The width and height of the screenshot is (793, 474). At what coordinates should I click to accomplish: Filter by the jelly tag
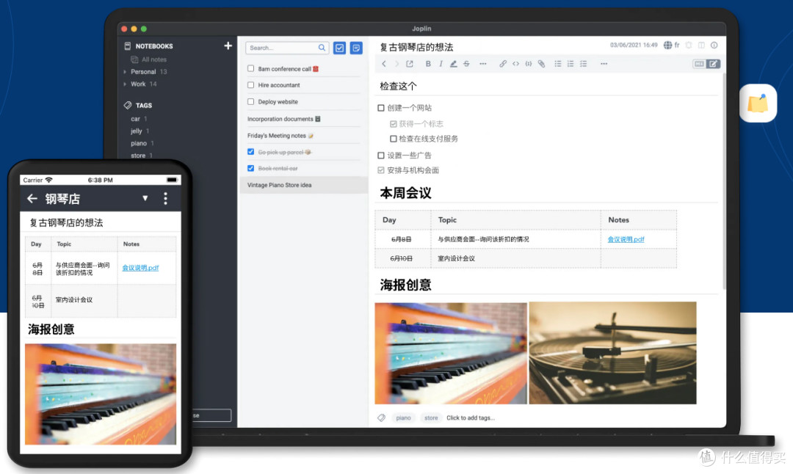coord(137,131)
